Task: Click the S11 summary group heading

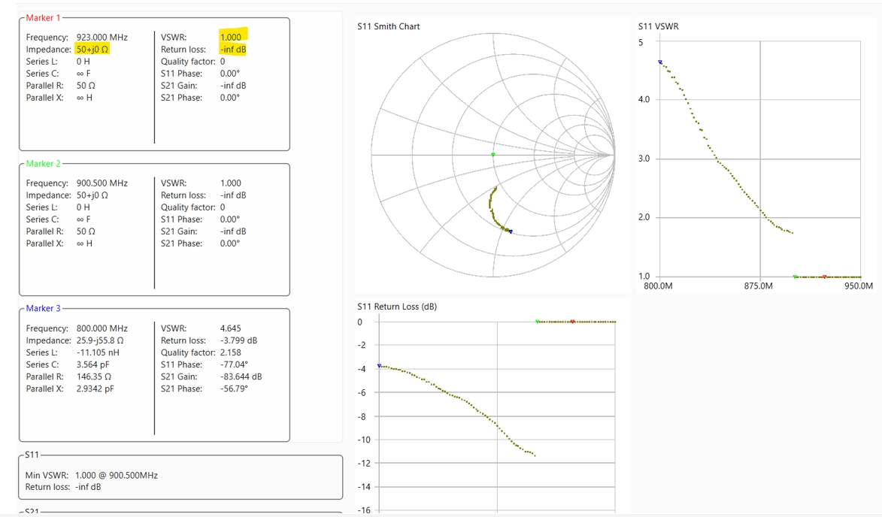Action: click(32, 455)
